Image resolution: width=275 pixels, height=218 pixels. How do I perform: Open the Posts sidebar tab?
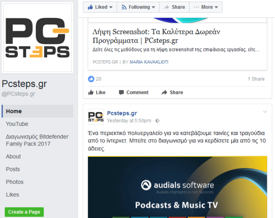point(13,169)
